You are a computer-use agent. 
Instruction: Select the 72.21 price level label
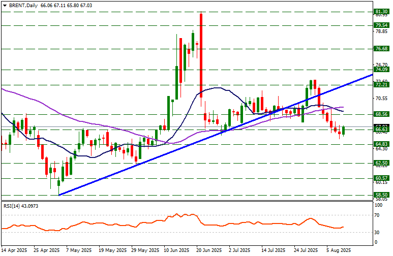point(381,85)
